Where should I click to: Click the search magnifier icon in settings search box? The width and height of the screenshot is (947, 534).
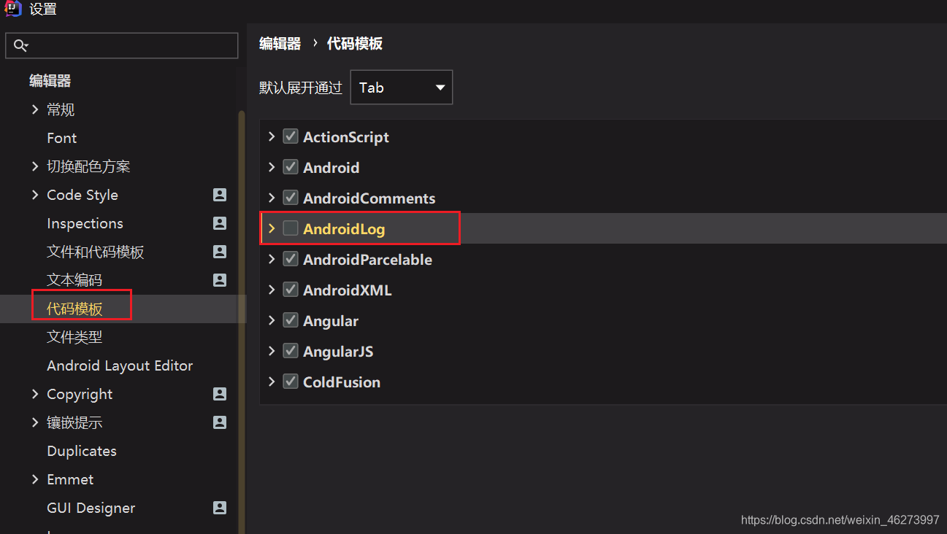[20, 44]
